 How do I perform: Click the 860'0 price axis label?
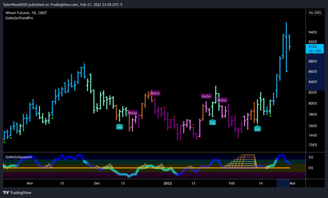[x=313, y=71]
